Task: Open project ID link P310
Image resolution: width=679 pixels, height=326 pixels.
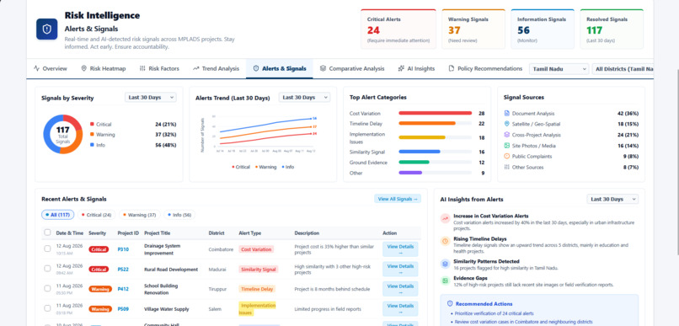Action: [x=123, y=249]
